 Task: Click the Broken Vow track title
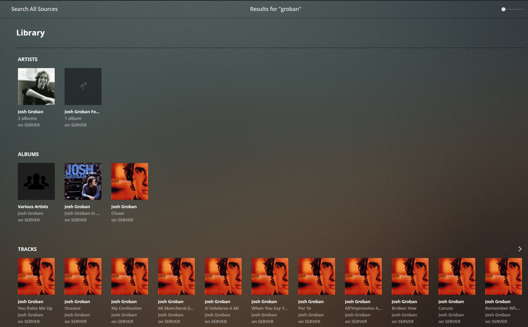coord(403,308)
